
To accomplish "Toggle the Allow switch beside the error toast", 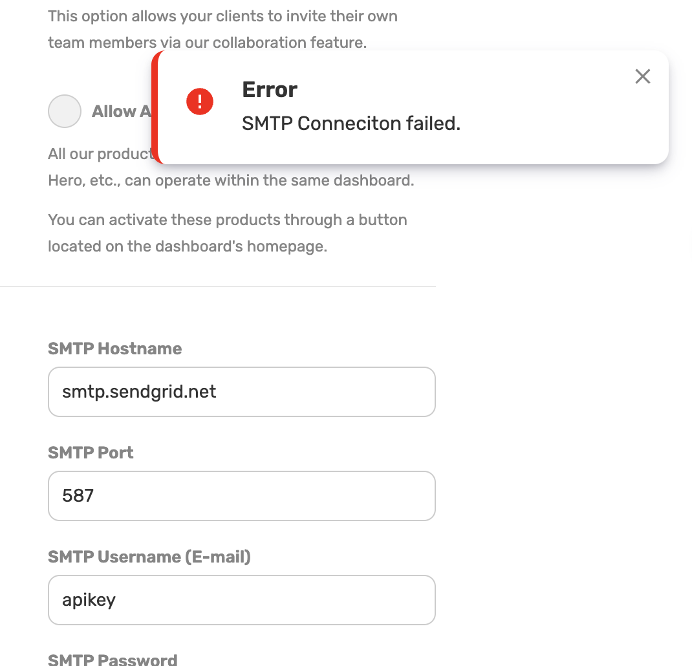I will pos(65,111).
